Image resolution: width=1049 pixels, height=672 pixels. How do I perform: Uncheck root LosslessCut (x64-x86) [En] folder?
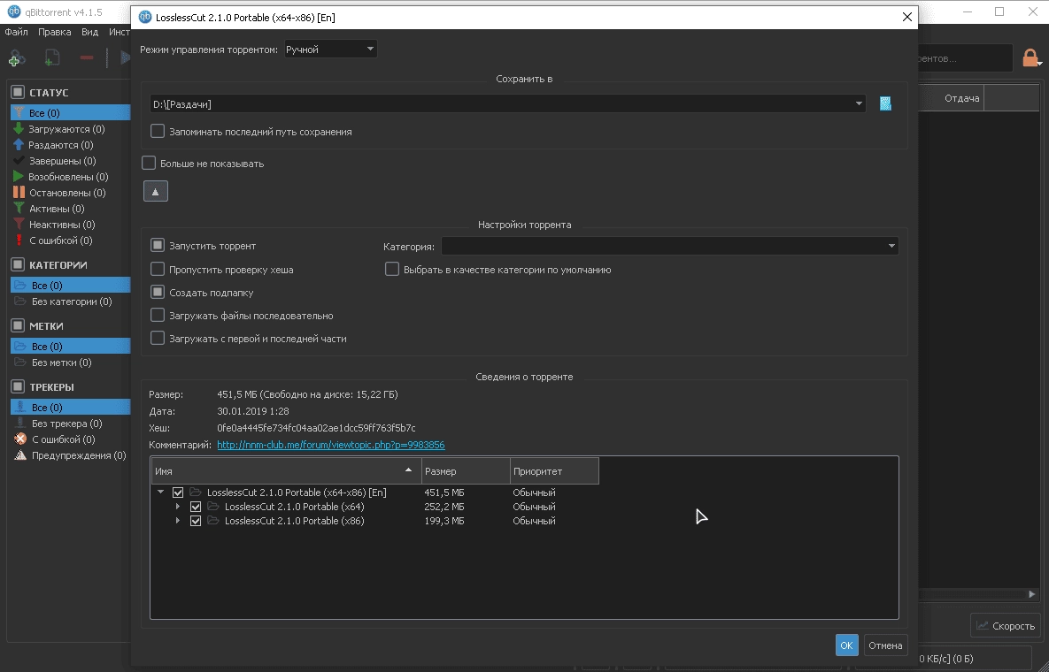pyautogui.click(x=178, y=493)
